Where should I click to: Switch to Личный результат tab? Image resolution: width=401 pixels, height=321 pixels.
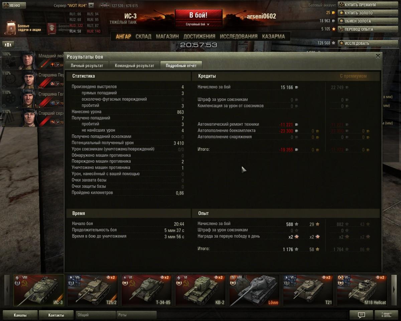coord(87,66)
